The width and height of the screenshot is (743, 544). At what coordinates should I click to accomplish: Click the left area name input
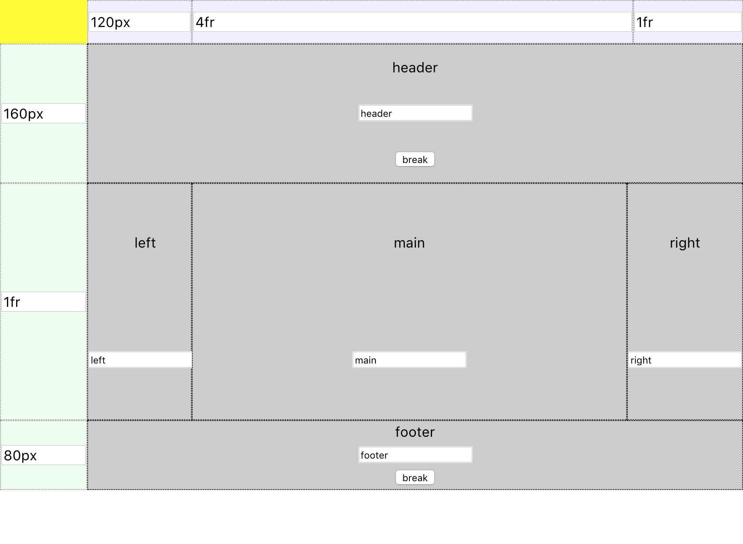140,360
